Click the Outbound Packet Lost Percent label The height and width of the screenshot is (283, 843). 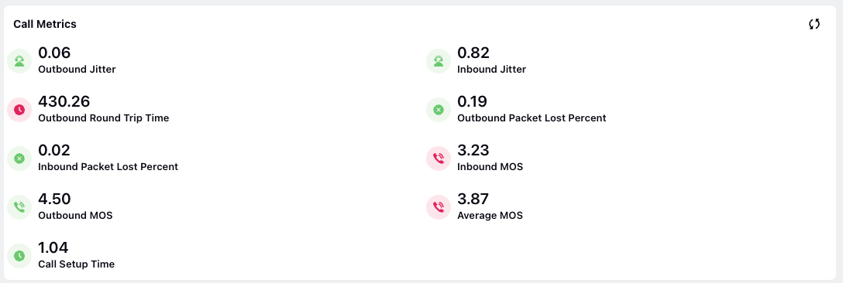pyautogui.click(x=532, y=118)
